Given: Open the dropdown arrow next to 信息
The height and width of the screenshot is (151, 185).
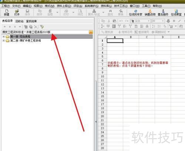Looking at the screenshot, I should [x=57, y=13].
